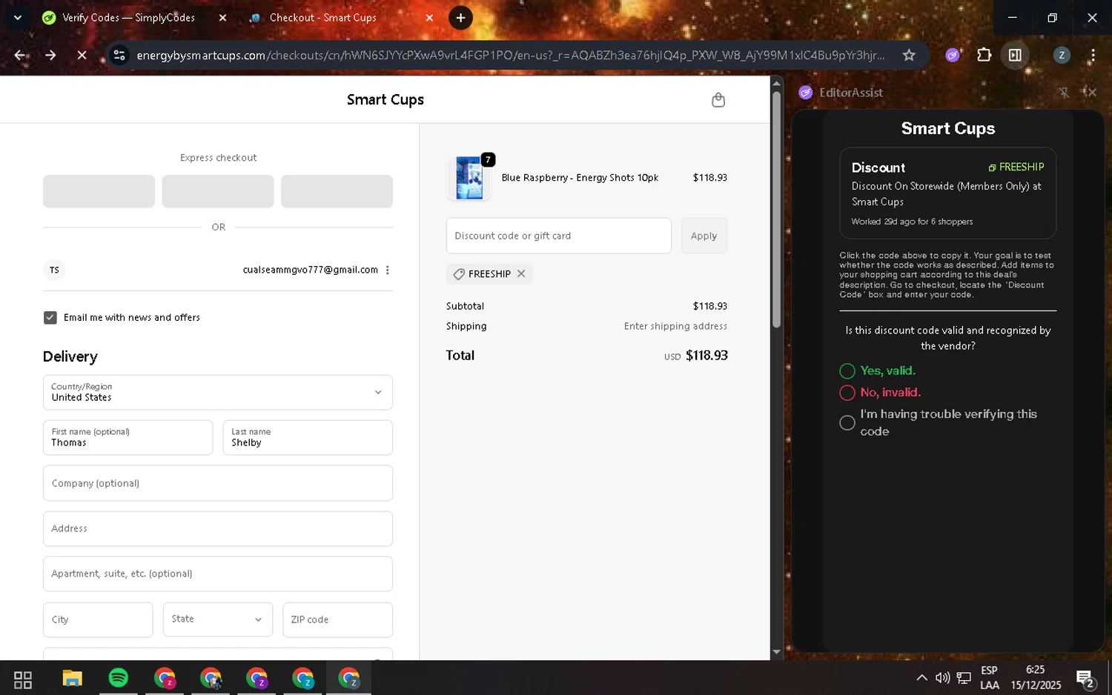Open the network icon in system tray
The image size is (1112, 695).
coord(964,678)
